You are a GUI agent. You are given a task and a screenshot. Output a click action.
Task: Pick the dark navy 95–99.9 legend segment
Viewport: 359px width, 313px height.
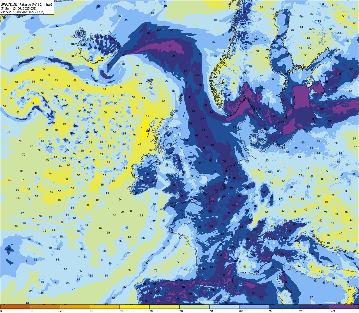point(314,307)
